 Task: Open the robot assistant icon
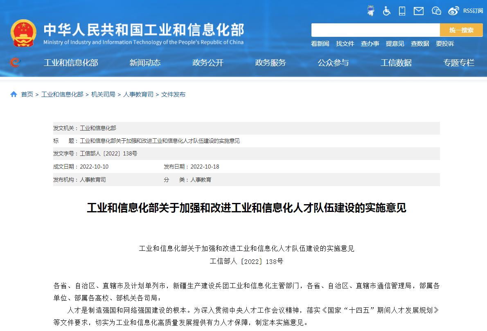coord(370,11)
